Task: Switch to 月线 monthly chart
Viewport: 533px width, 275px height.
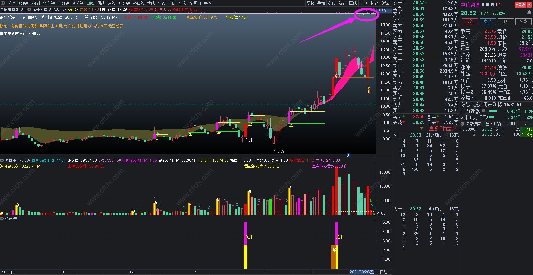Action: pos(112,3)
